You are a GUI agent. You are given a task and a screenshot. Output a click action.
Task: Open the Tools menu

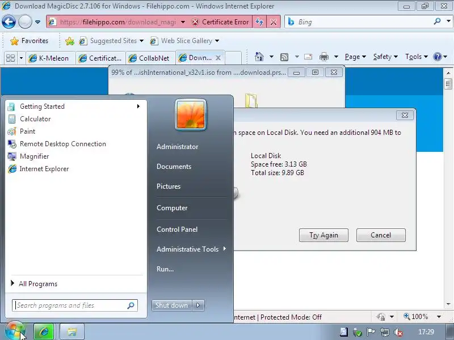pos(417,57)
